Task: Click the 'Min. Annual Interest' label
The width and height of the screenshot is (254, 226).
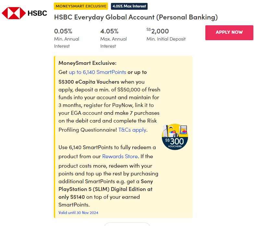Action: click(67, 42)
